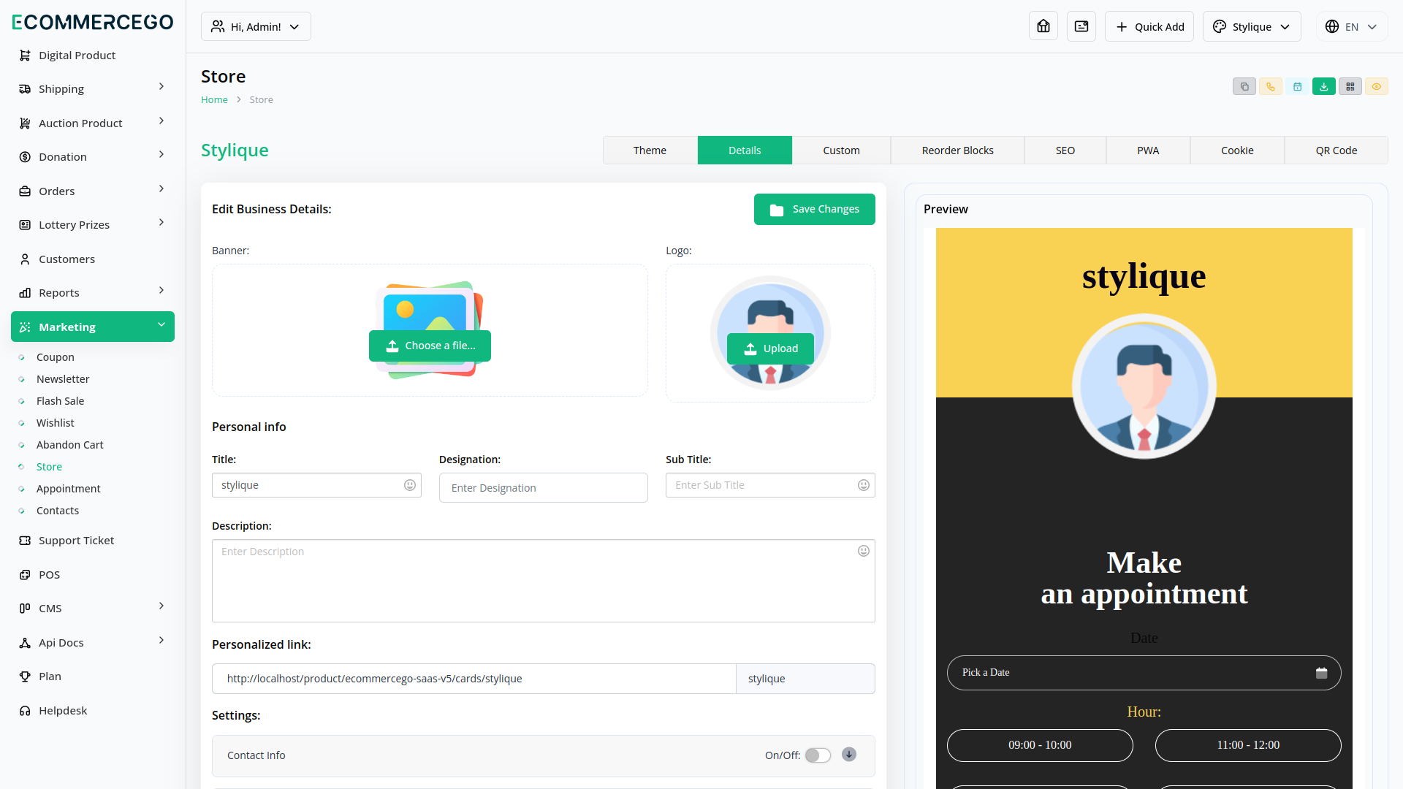Expand the Shipping sidebar menu
Screen dimensions: 1403x789
92,88
